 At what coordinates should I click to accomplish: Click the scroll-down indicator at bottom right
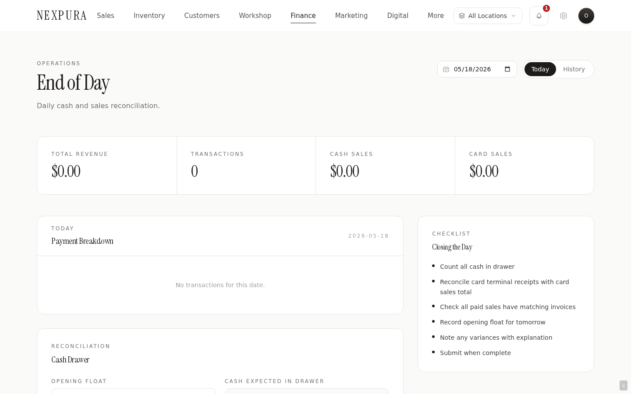624,386
